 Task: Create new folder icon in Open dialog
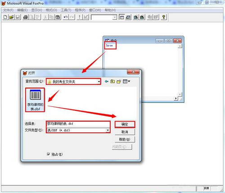pos(119,81)
